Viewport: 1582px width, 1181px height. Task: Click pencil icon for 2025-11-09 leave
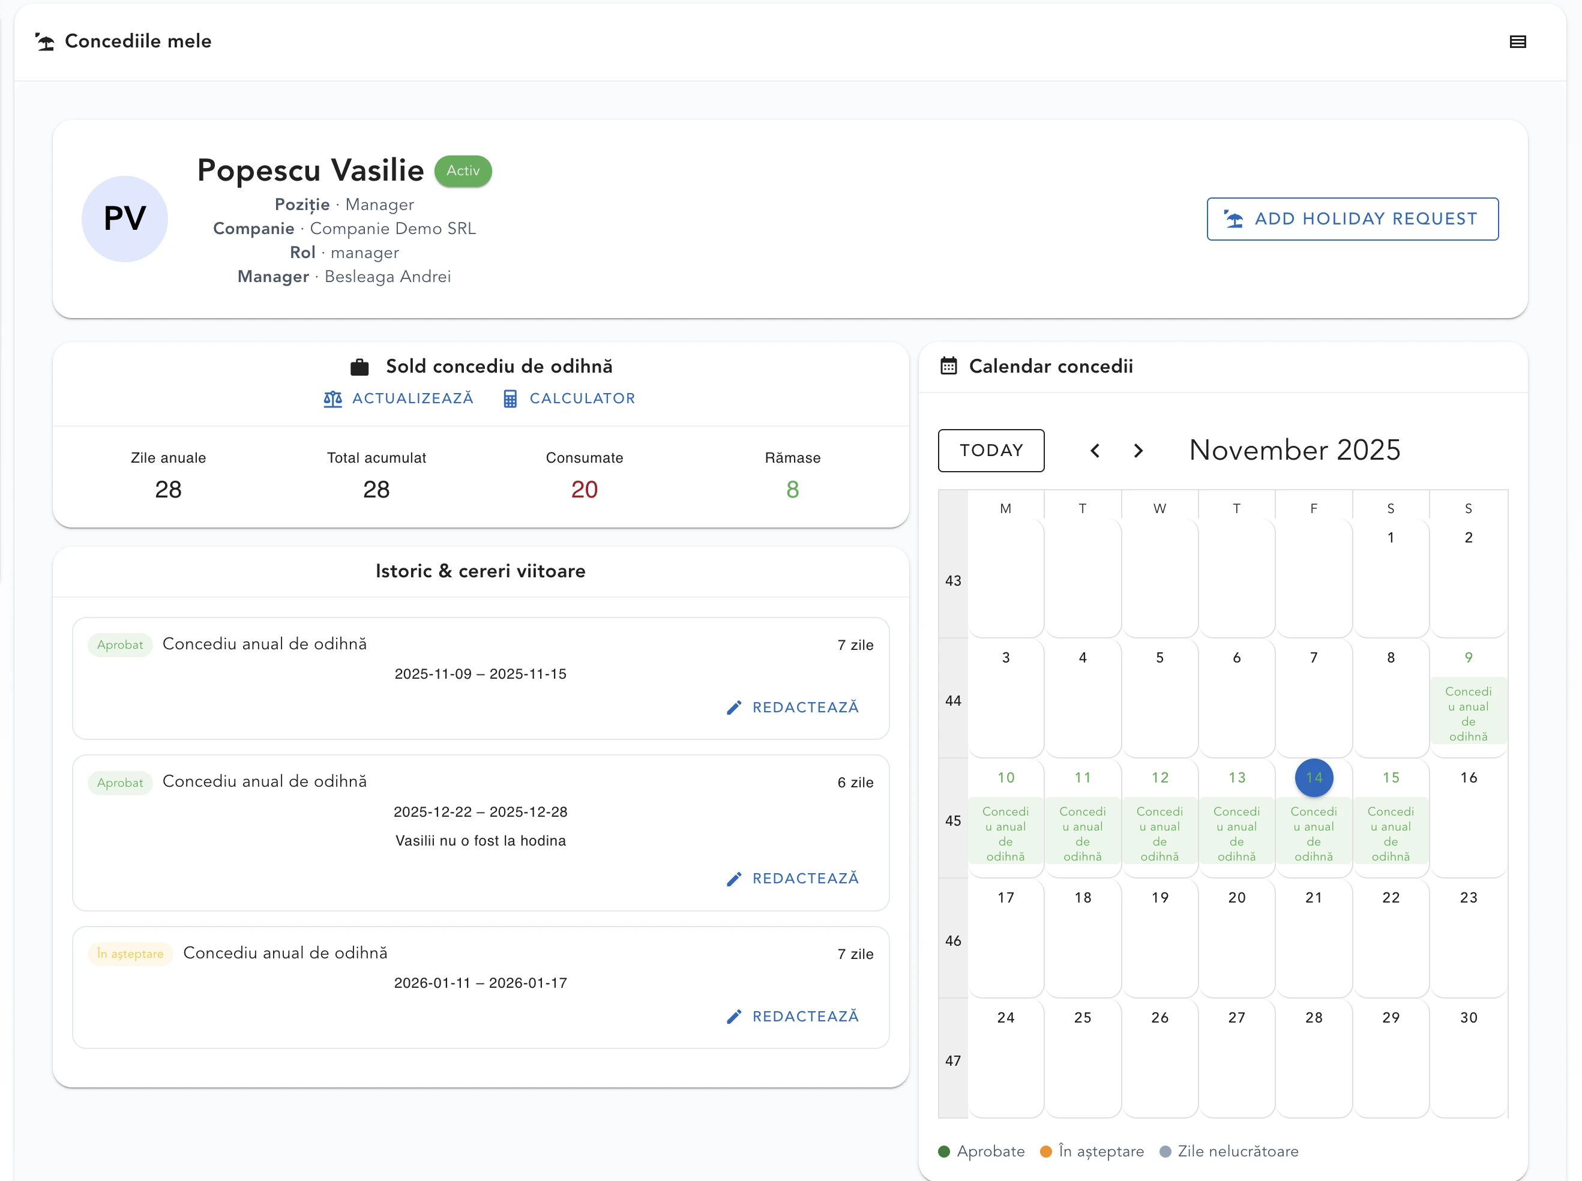(x=734, y=707)
